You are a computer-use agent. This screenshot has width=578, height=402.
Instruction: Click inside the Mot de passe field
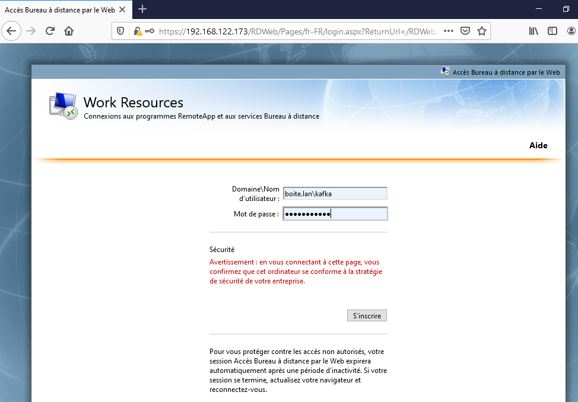coord(335,213)
